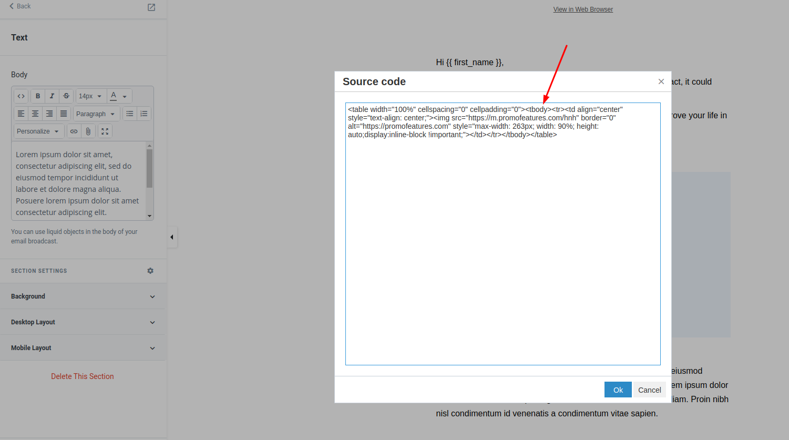This screenshot has height=440, width=789.
Task: Align text right
Action: 49,114
